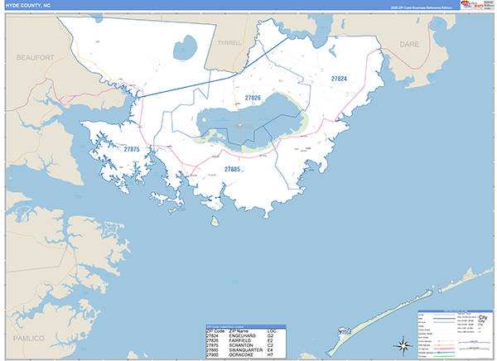Click ZIP code label 27875 on the map
The height and width of the screenshot is (361, 497).
click(132, 149)
